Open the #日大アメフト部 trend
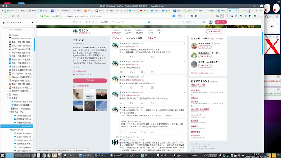This screenshot has width=281, height=158. tap(198, 85)
